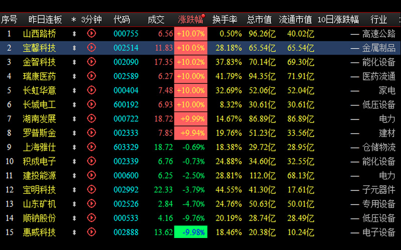Click industry label 仓储物流
401x250 pixels.
pos(379,147)
